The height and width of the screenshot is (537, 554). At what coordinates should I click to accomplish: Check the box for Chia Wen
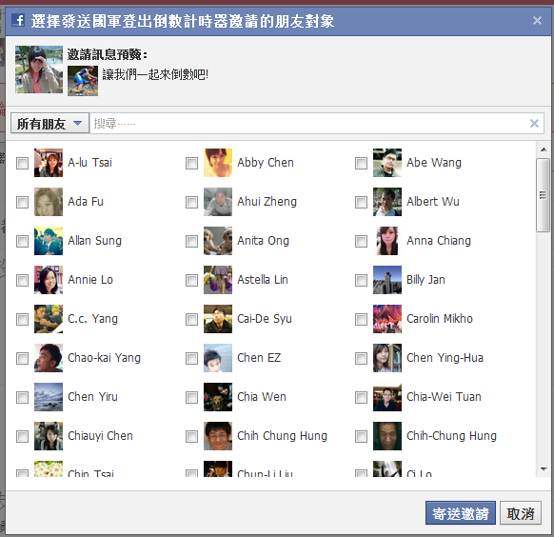[x=191, y=397]
